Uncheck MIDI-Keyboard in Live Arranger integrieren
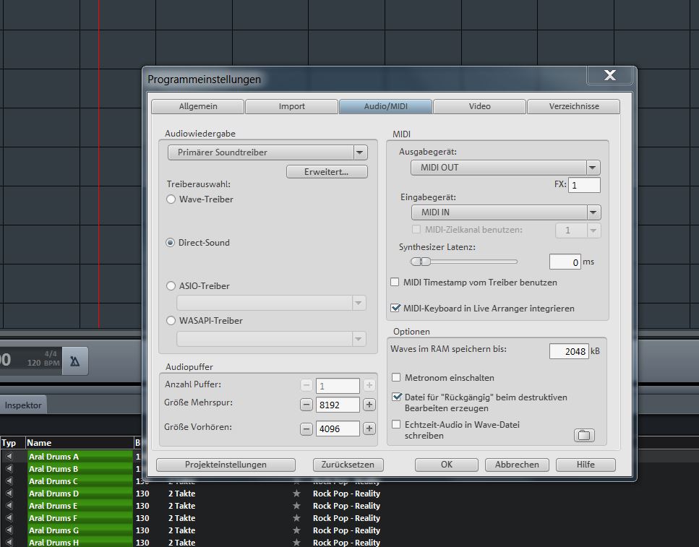This screenshot has width=699, height=547. pyautogui.click(x=395, y=309)
